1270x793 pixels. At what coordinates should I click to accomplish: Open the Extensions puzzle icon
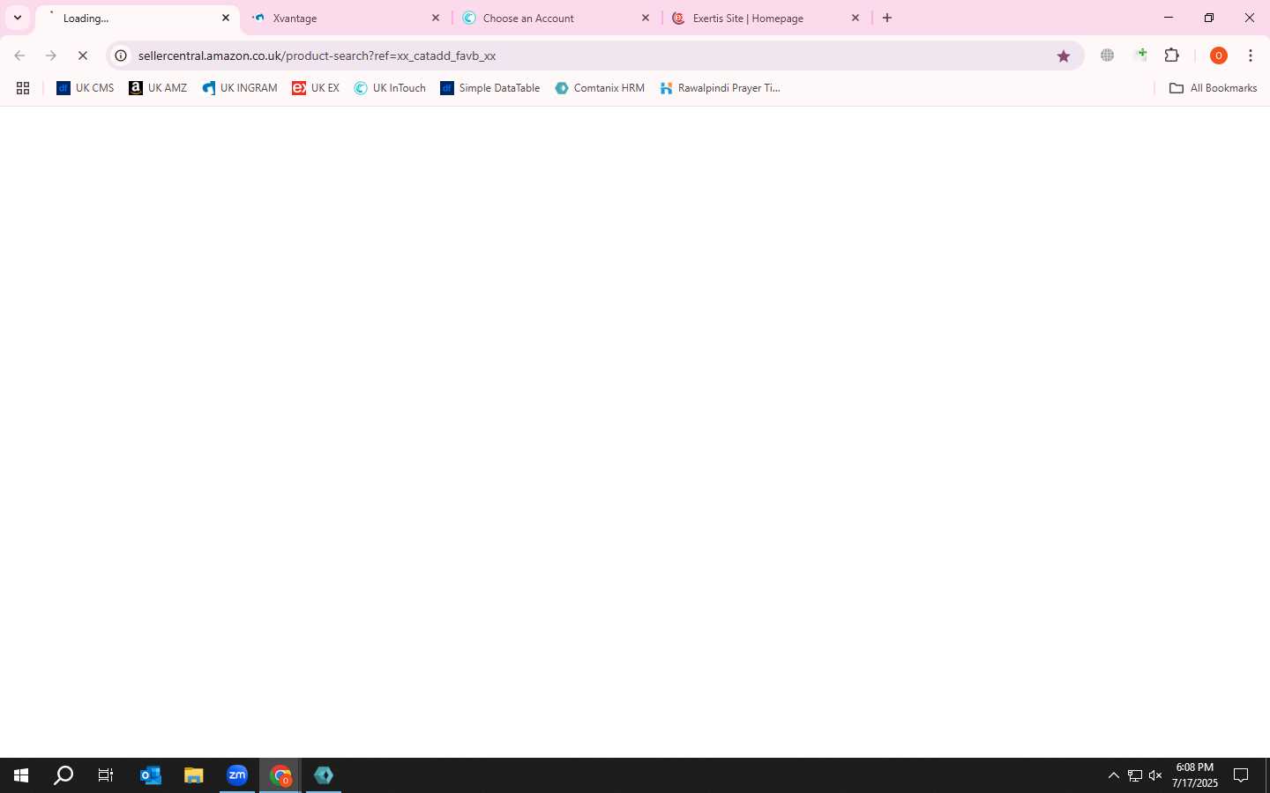tap(1172, 56)
